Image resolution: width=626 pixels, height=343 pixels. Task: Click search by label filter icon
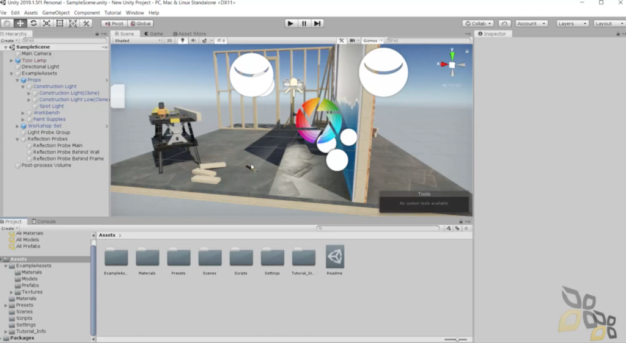coord(457,228)
